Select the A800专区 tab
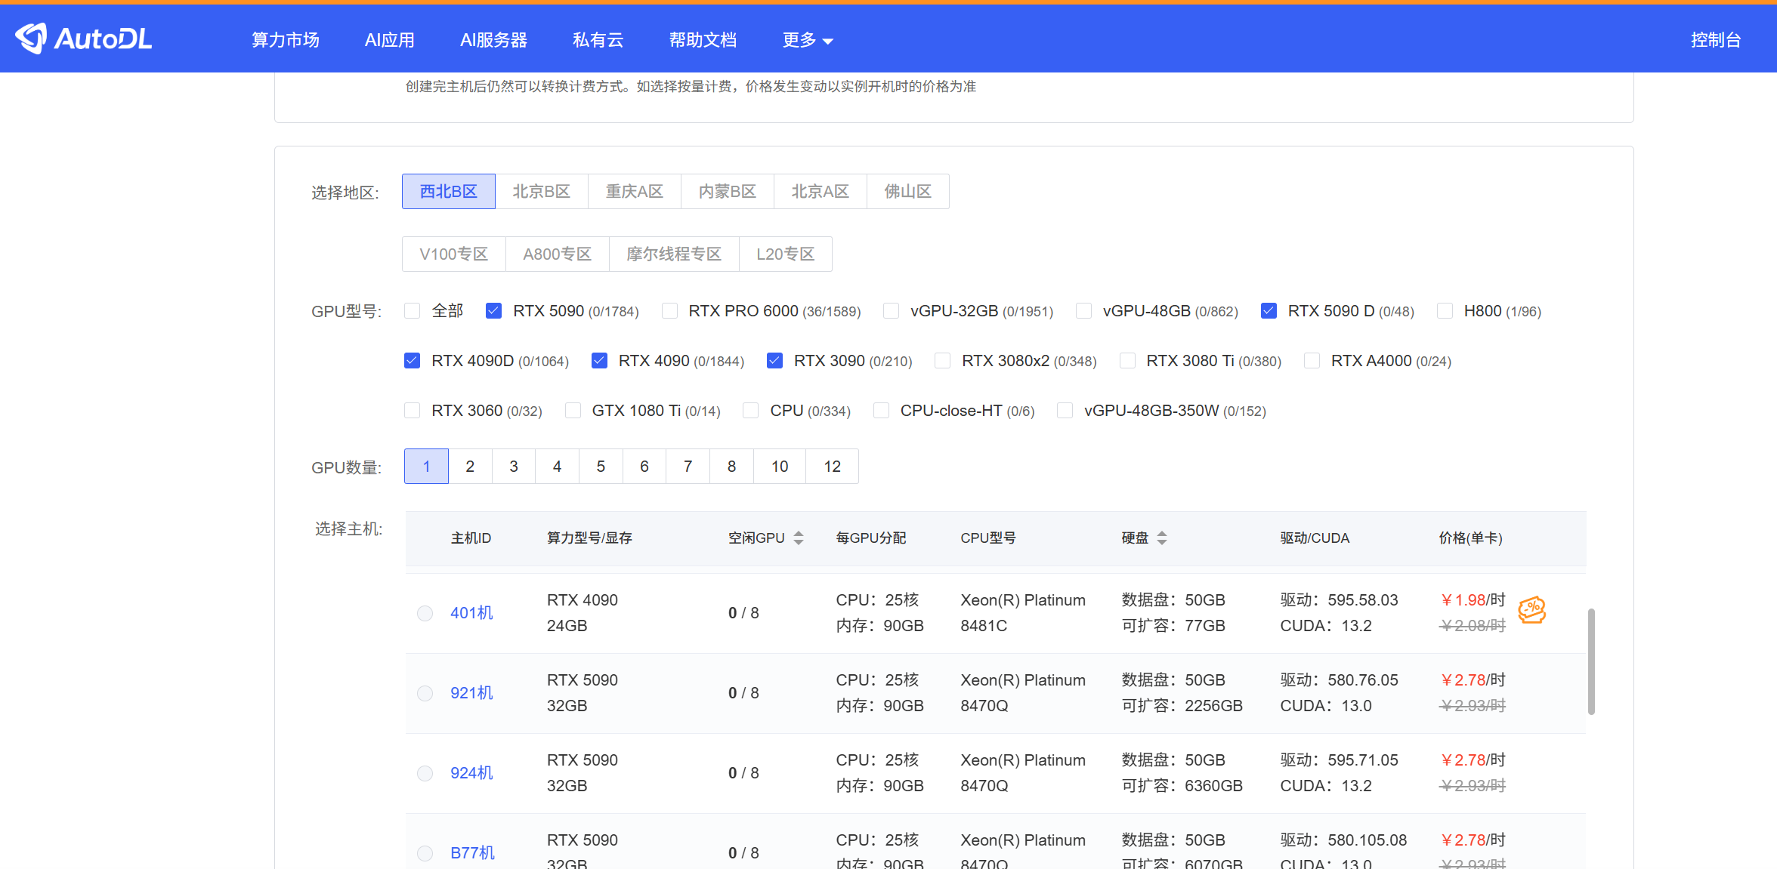 pos(558,254)
